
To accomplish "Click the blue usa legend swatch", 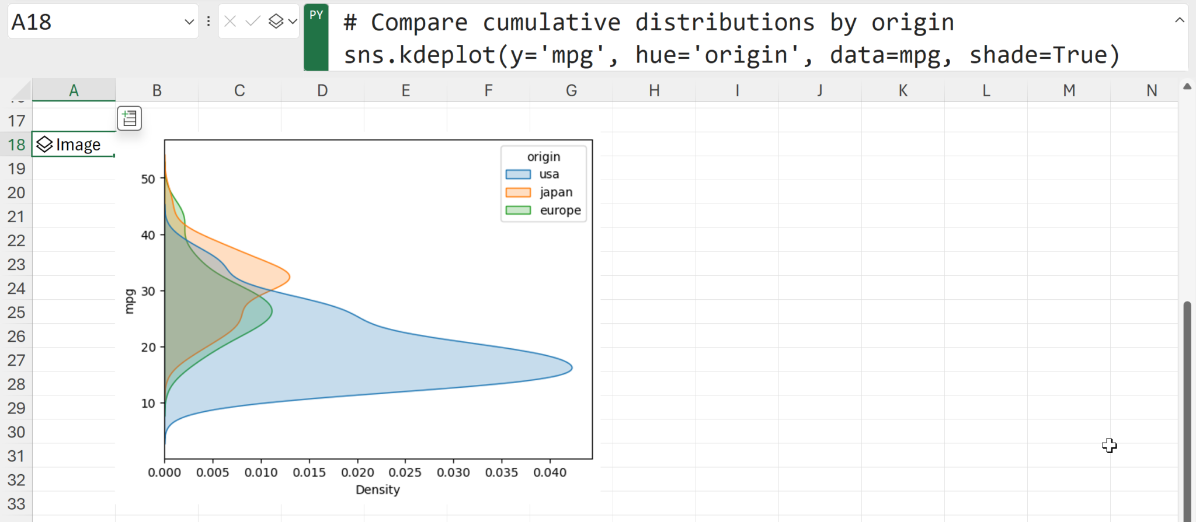I will 518,174.
